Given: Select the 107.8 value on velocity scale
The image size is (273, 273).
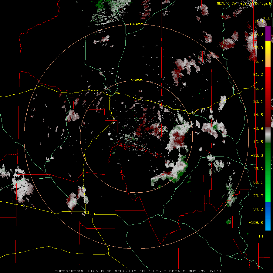Looking at the screenshot, I should [257, 34].
